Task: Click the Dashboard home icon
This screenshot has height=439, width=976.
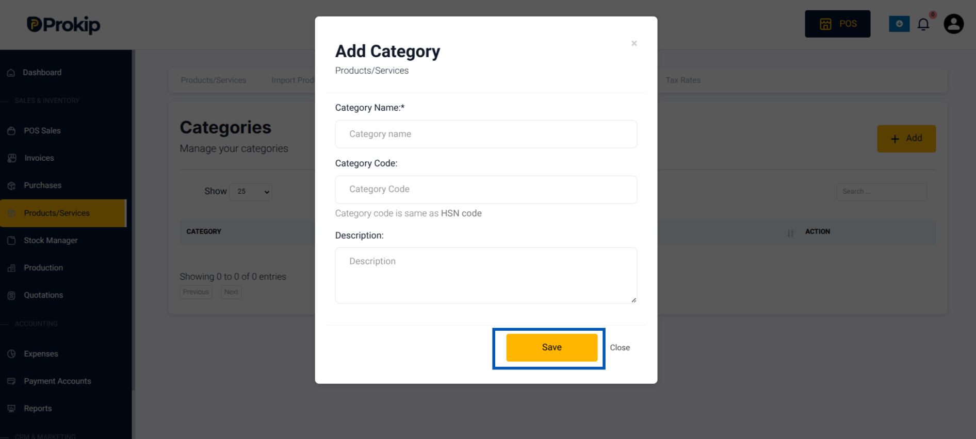Action: click(x=11, y=73)
